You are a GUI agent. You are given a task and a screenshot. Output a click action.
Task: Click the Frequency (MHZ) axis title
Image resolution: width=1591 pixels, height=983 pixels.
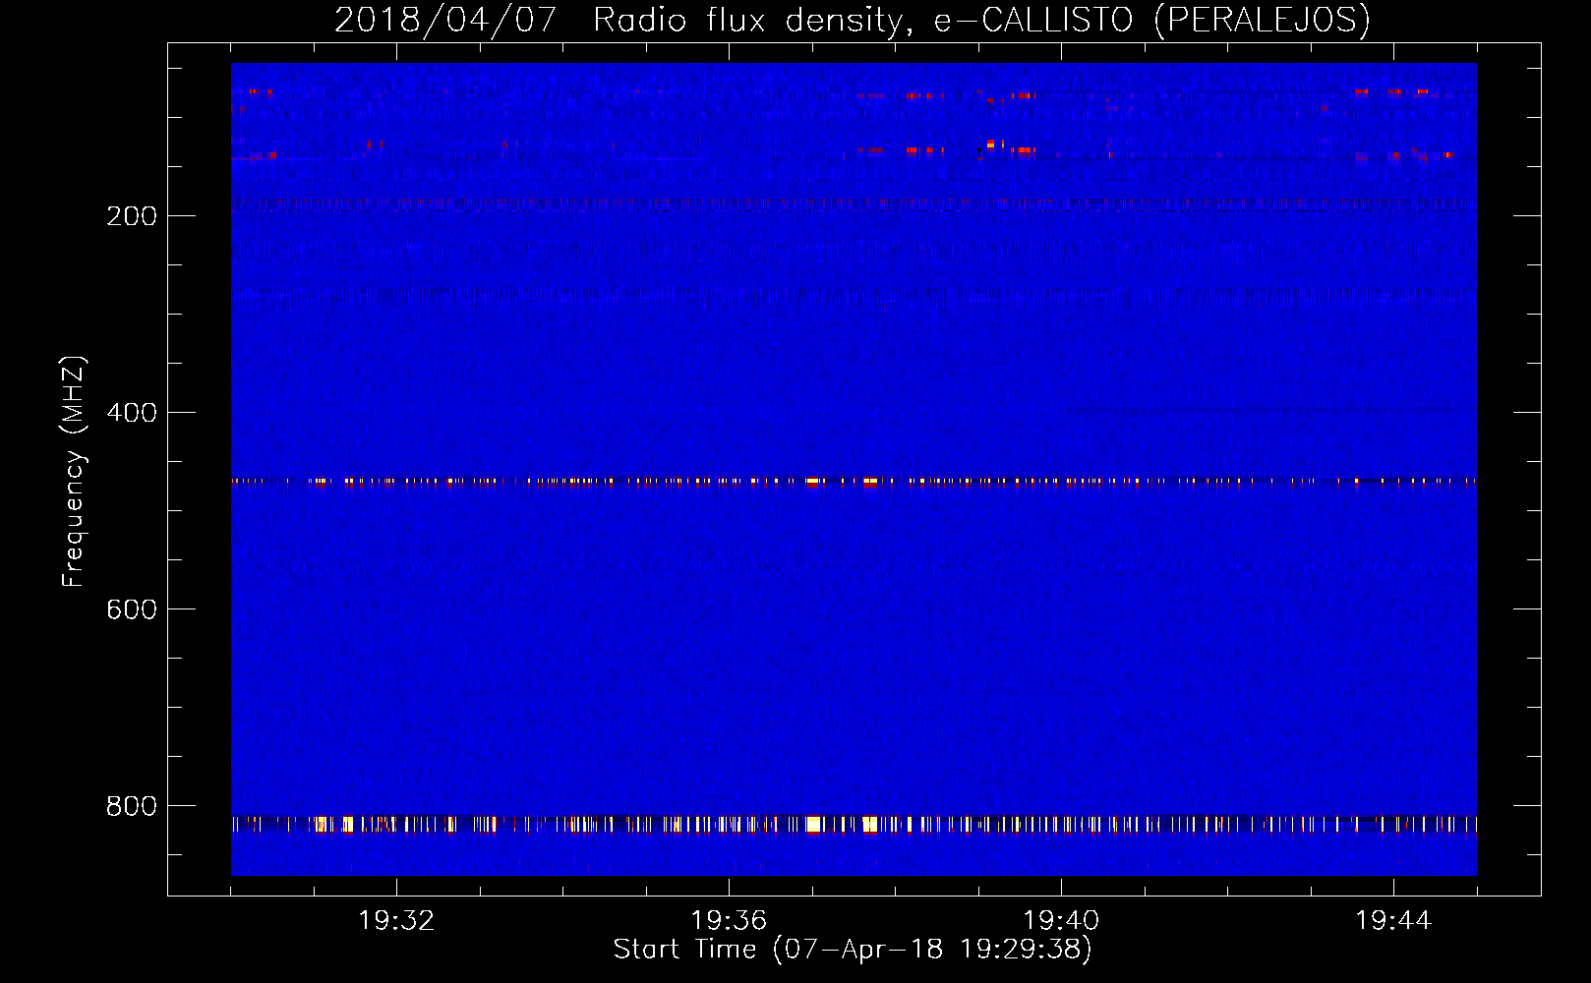(74, 472)
